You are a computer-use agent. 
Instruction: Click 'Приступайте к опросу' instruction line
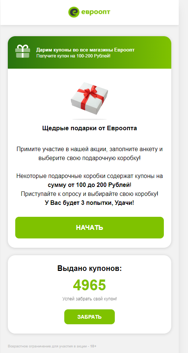pos(90,194)
